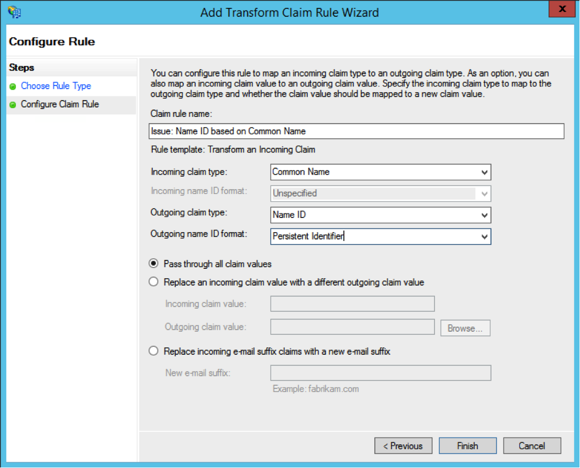Cancel the wizard
The image size is (580, 468).
click(532, 446)
